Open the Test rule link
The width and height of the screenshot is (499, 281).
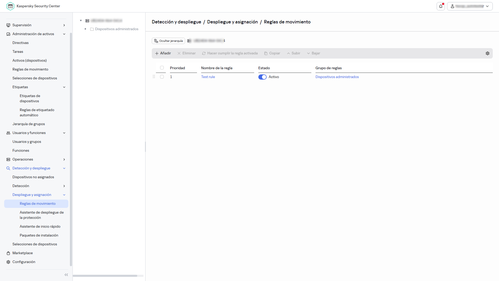[x=208, y=77]
